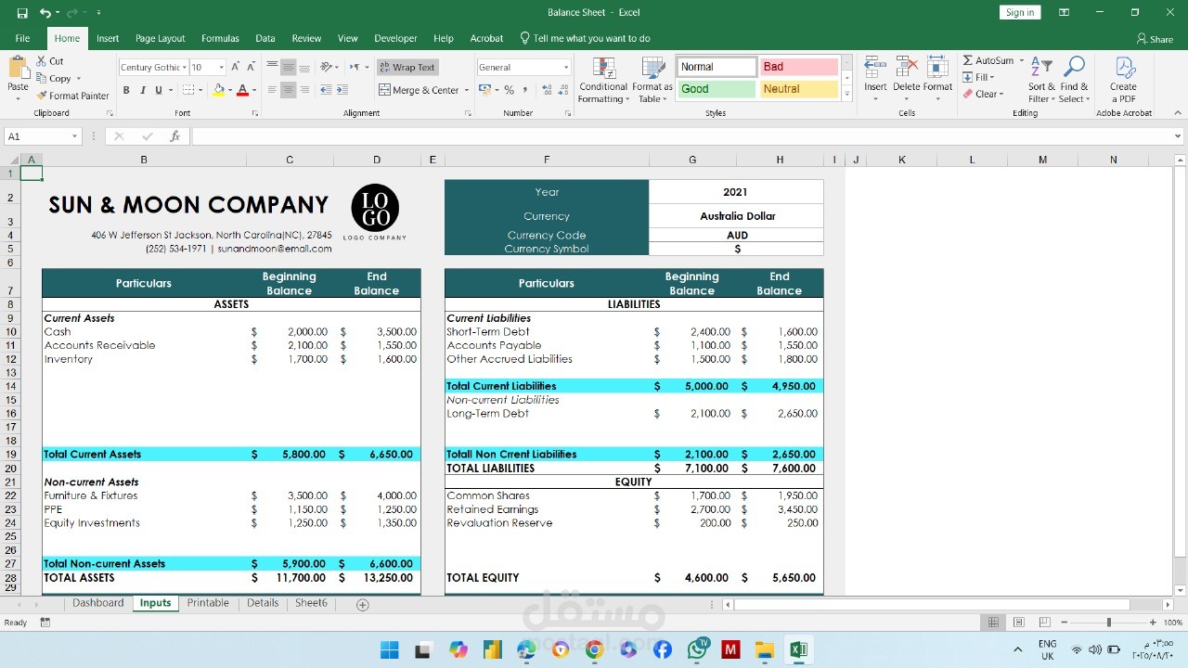The height and width of the screenshot is (668, 1188).
Task: Open the Page Layout tab
Action: pyautogui.click(x=161, y=38)
